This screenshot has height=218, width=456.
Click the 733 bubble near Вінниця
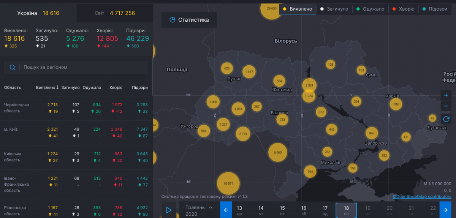[282, 119]
